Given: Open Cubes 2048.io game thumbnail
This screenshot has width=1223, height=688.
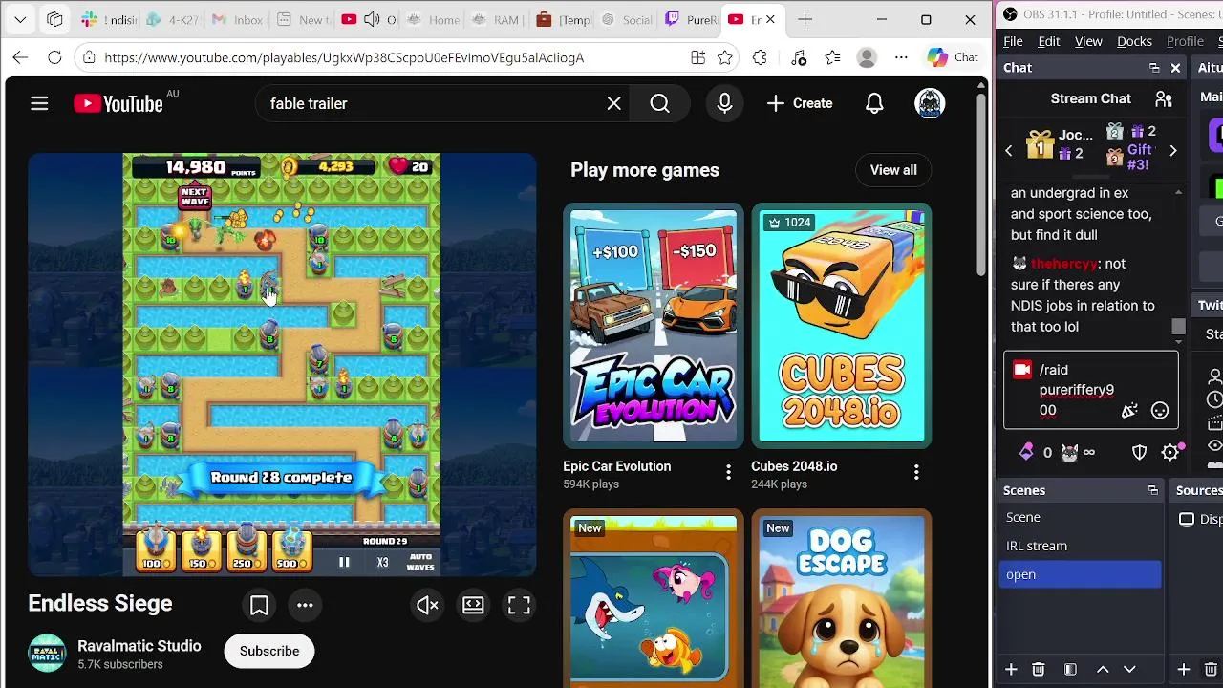Looking at the screenshot, I should coord(842,326).
